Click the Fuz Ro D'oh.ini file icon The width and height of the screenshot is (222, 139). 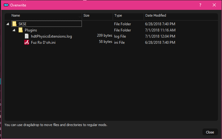[27, 42]
